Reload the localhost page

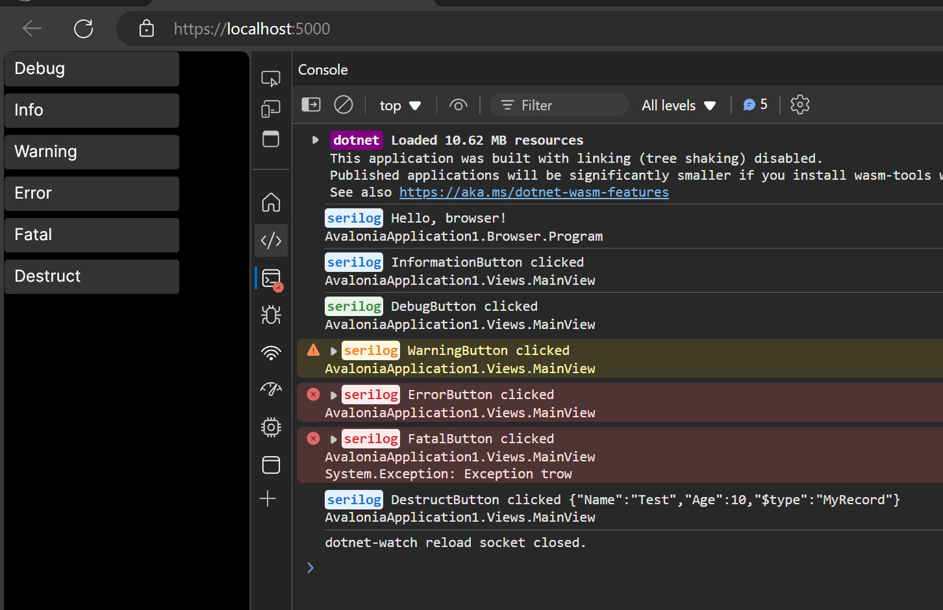pyautogui.click(x=84, y=29)
